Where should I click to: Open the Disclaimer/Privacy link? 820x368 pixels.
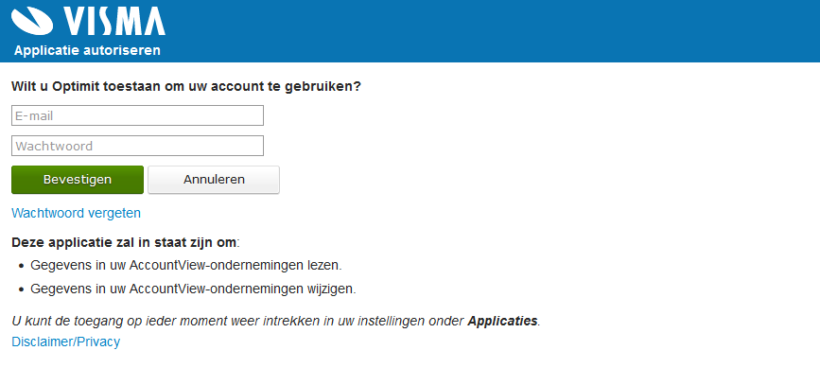click(x=66, y=342)
